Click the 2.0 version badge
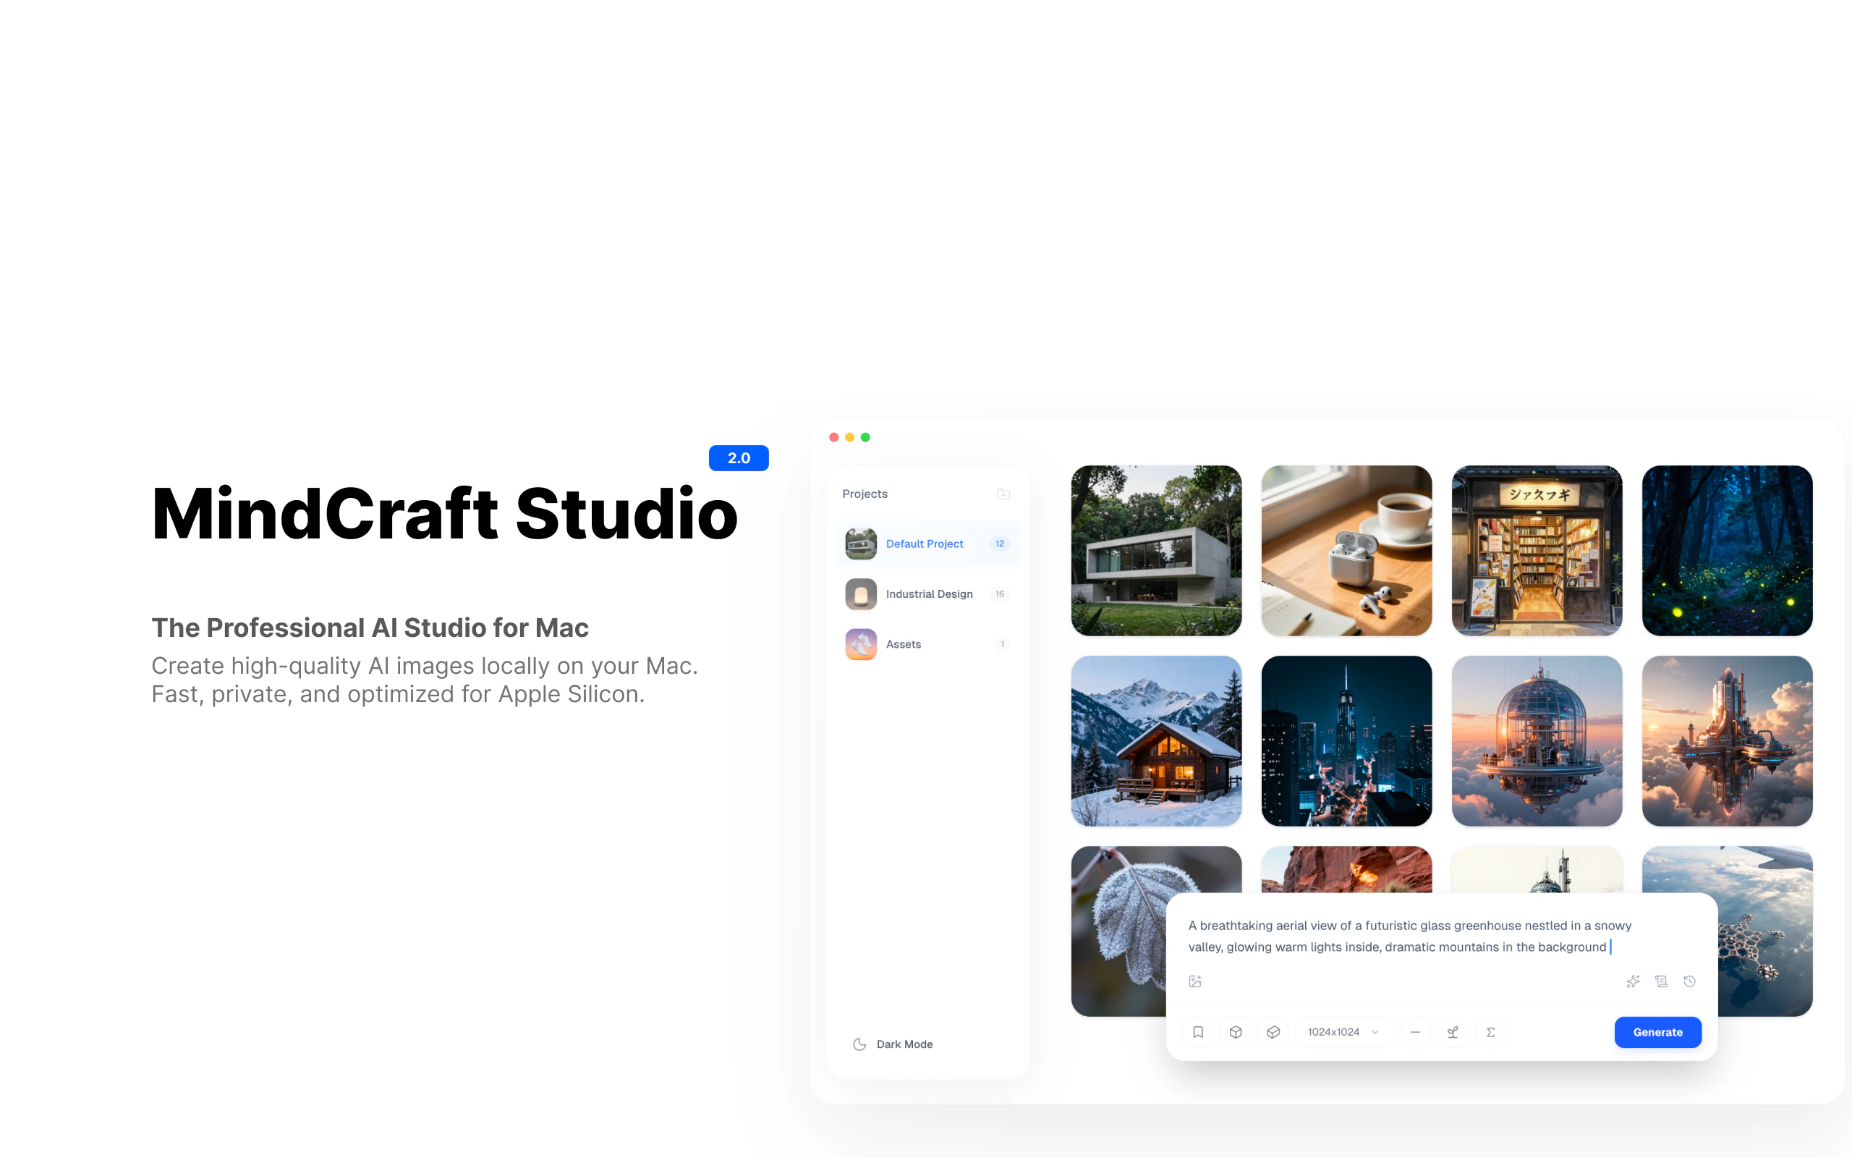The image size is (1852, 1158). [739, 458]
